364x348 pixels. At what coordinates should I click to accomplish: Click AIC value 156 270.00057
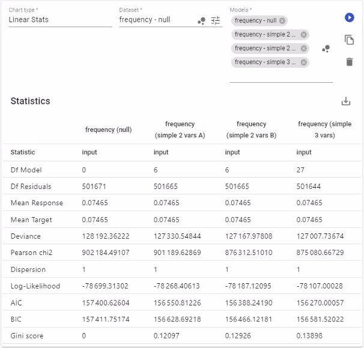[320, 303]
